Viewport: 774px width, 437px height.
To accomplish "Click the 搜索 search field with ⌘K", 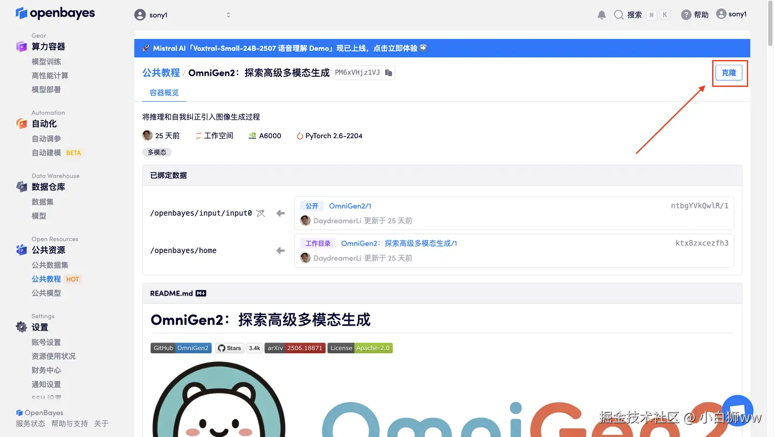I will click(x=642, y=15).
